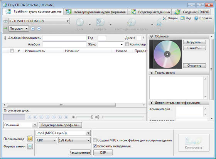
Task: Collapse Дополнительная информация section
Action: coord(152,103)
